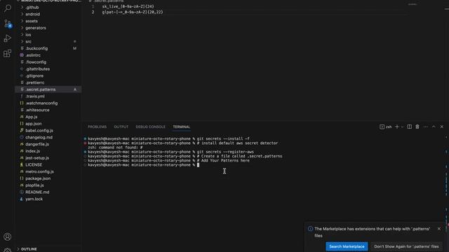Click editor line with glpat pattern

pyautogui.click(x=133, y=12)
